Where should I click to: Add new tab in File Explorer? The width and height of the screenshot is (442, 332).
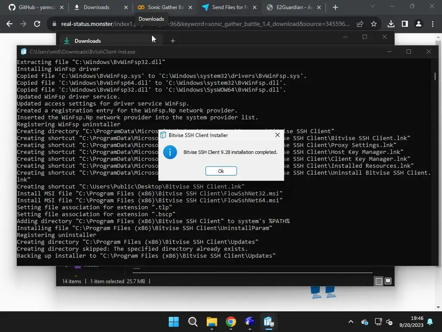click(173, 41)
